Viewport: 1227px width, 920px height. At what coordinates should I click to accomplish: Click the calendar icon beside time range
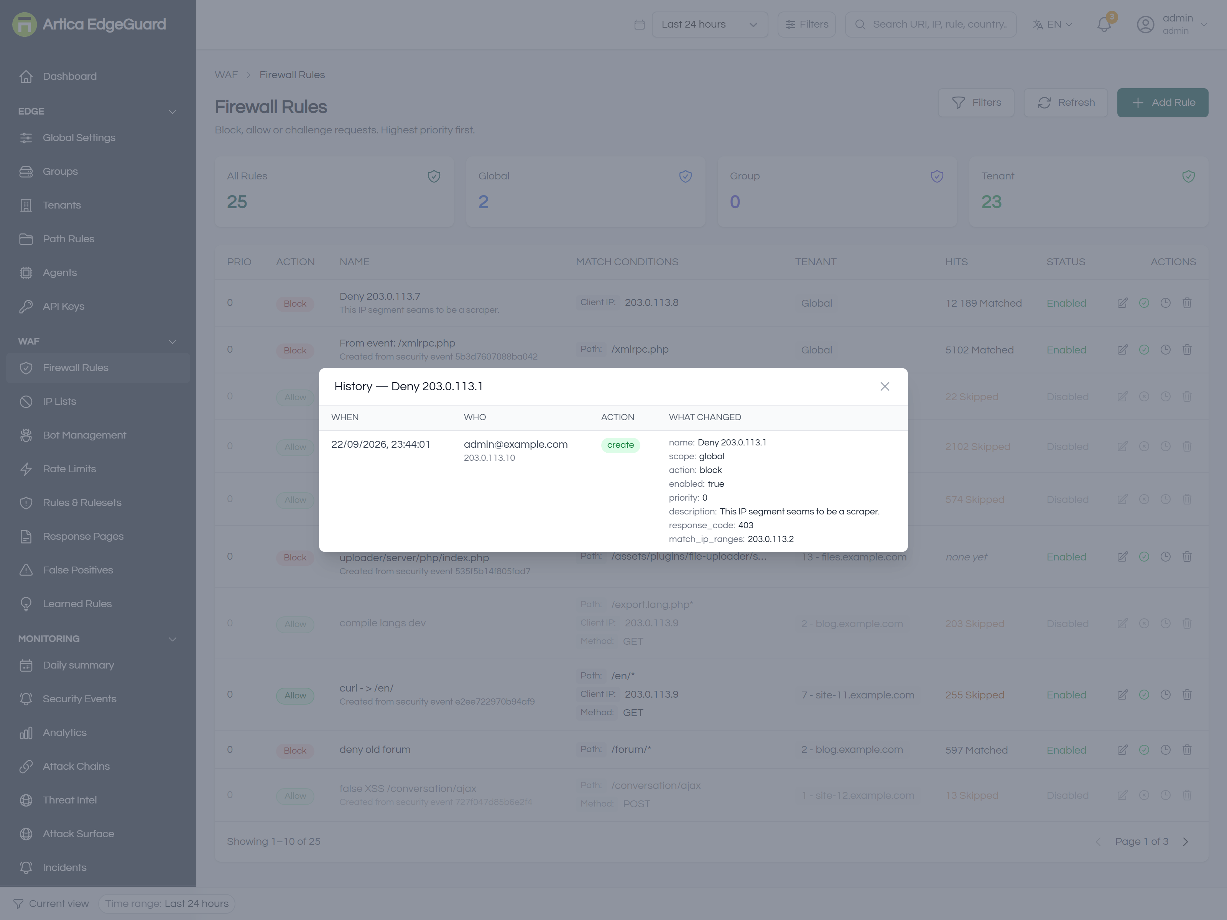(639, 25)
